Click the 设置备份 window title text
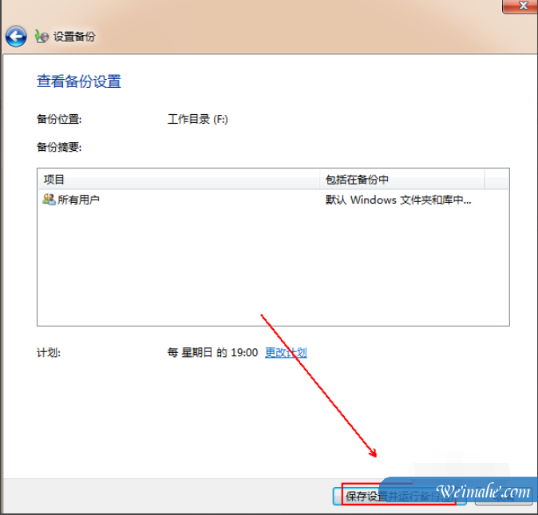 click(x=74, y=37)
